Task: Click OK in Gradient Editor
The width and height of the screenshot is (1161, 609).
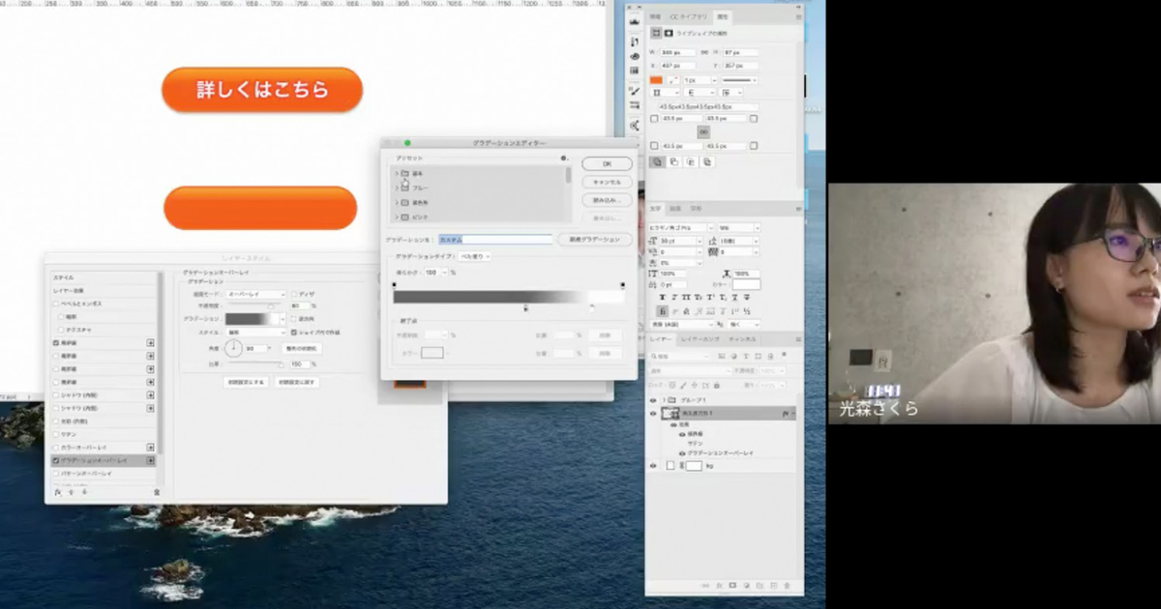Action: [x=607, y=164]
